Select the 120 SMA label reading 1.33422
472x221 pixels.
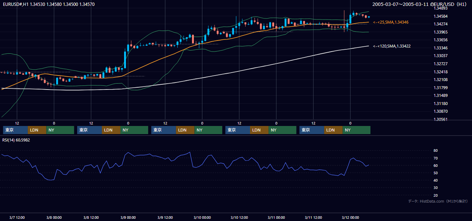coord(392,46)
